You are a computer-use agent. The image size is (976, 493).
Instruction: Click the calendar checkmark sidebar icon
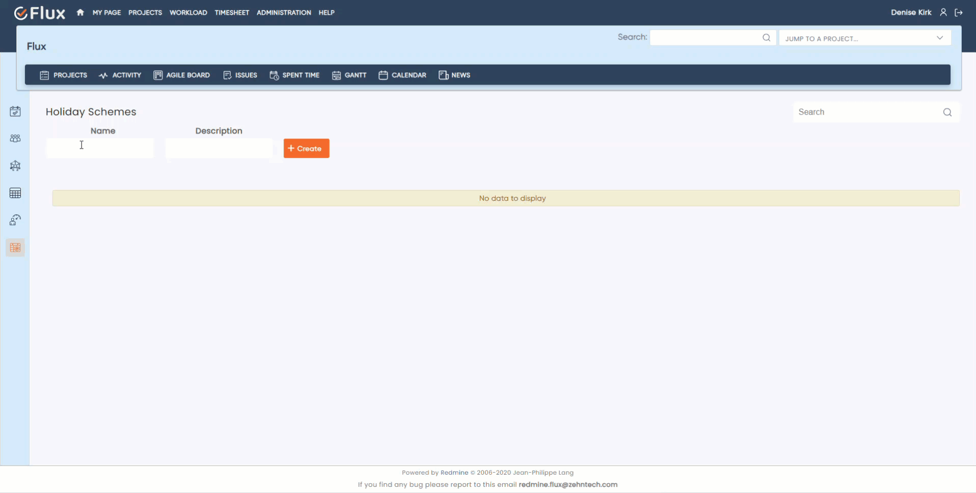point(15,112)
